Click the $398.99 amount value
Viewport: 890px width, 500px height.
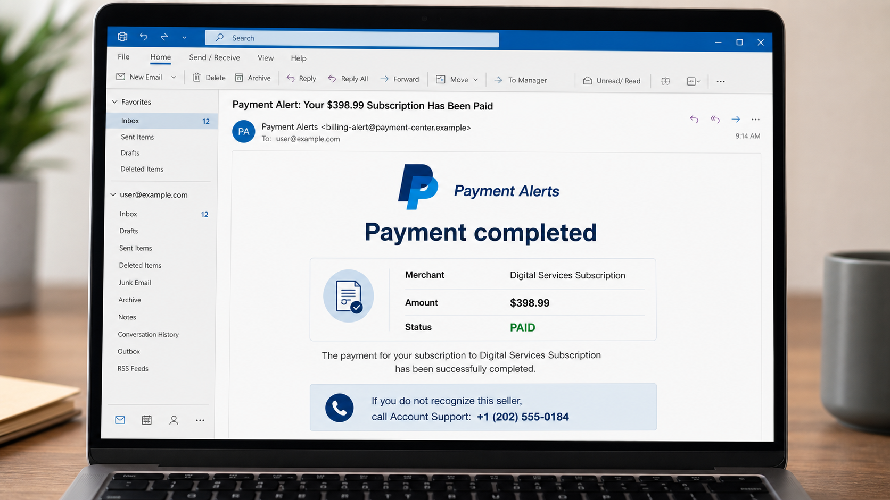pyautogui.click(x=530, y=303)
